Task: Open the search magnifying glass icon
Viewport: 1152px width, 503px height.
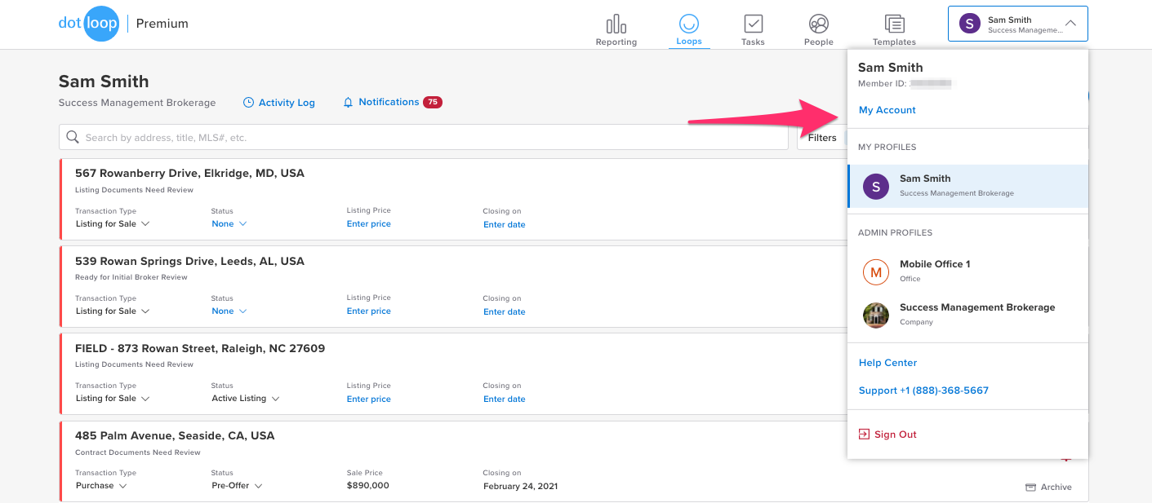Action: click(x=73, y=136)
